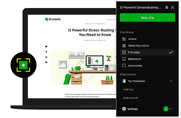Click the Article format icon

point(124,39)
